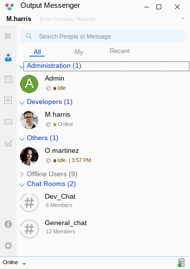Screen dimensions: 190x269
Task: Open the hamburger menu in sidebar
Action: (x=8, y=36)
